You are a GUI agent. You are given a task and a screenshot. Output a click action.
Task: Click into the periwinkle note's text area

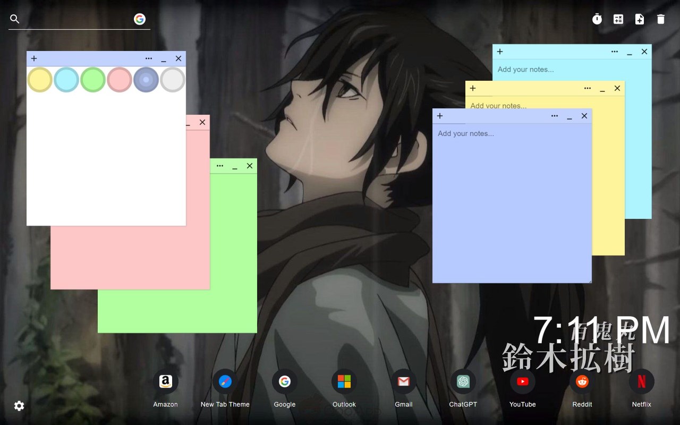coord(512,203)
